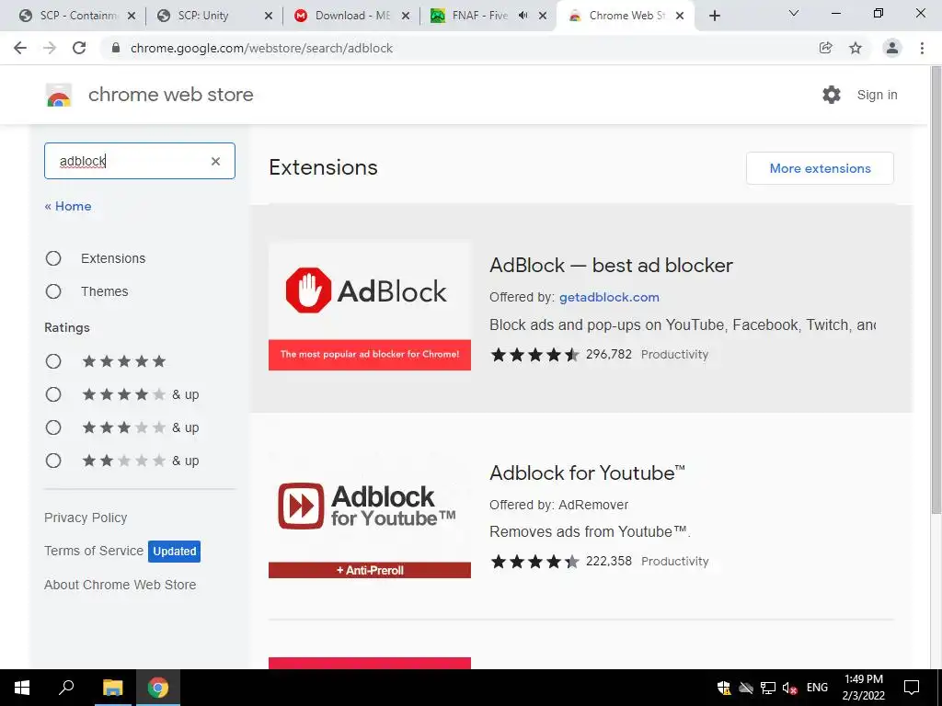The width and height of the screenshot is (942, 706).
Task: Open a new browser tab
Action: point(714,16)
